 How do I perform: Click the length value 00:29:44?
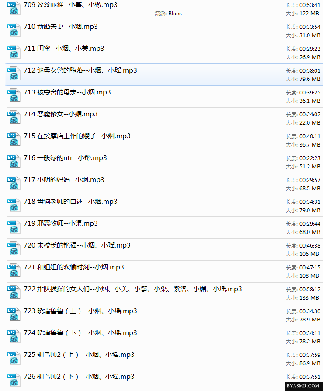point(310,224)
